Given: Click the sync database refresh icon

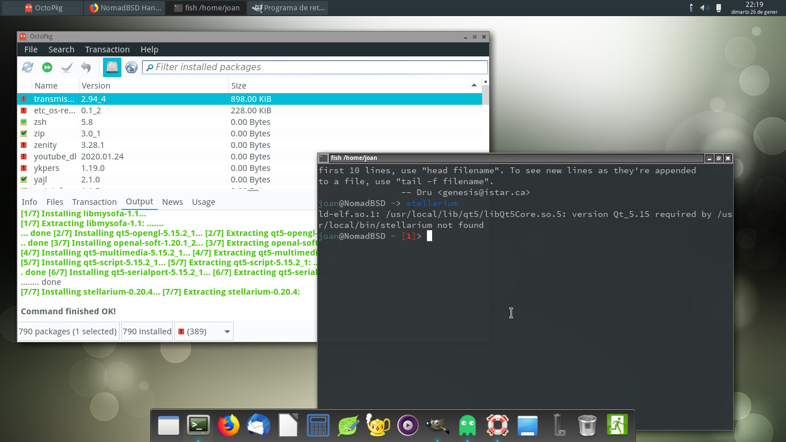Looking at the screenshot, I should 28,67.
